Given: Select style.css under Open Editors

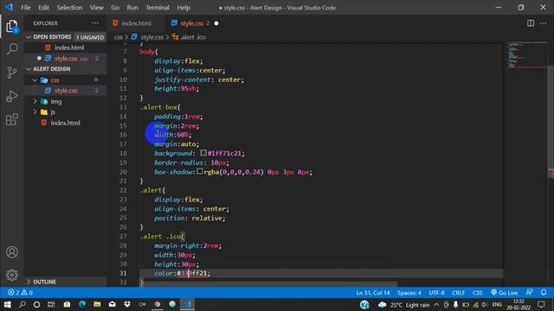Looking at the screenshot, I should tap(66, 58).
